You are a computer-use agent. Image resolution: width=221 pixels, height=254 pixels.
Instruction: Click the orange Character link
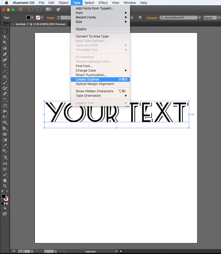[152, 18]
